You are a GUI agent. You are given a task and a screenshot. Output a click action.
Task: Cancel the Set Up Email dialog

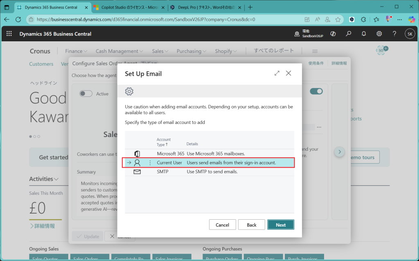click(x=222, y=225)
